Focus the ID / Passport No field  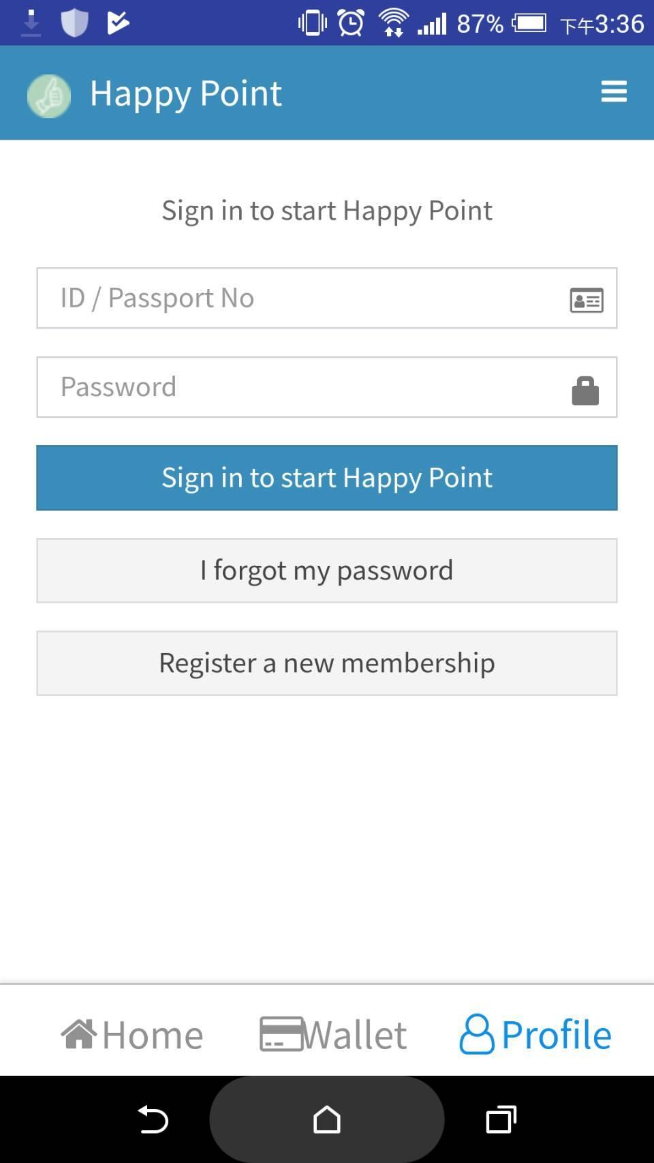[x=300, y=298]
